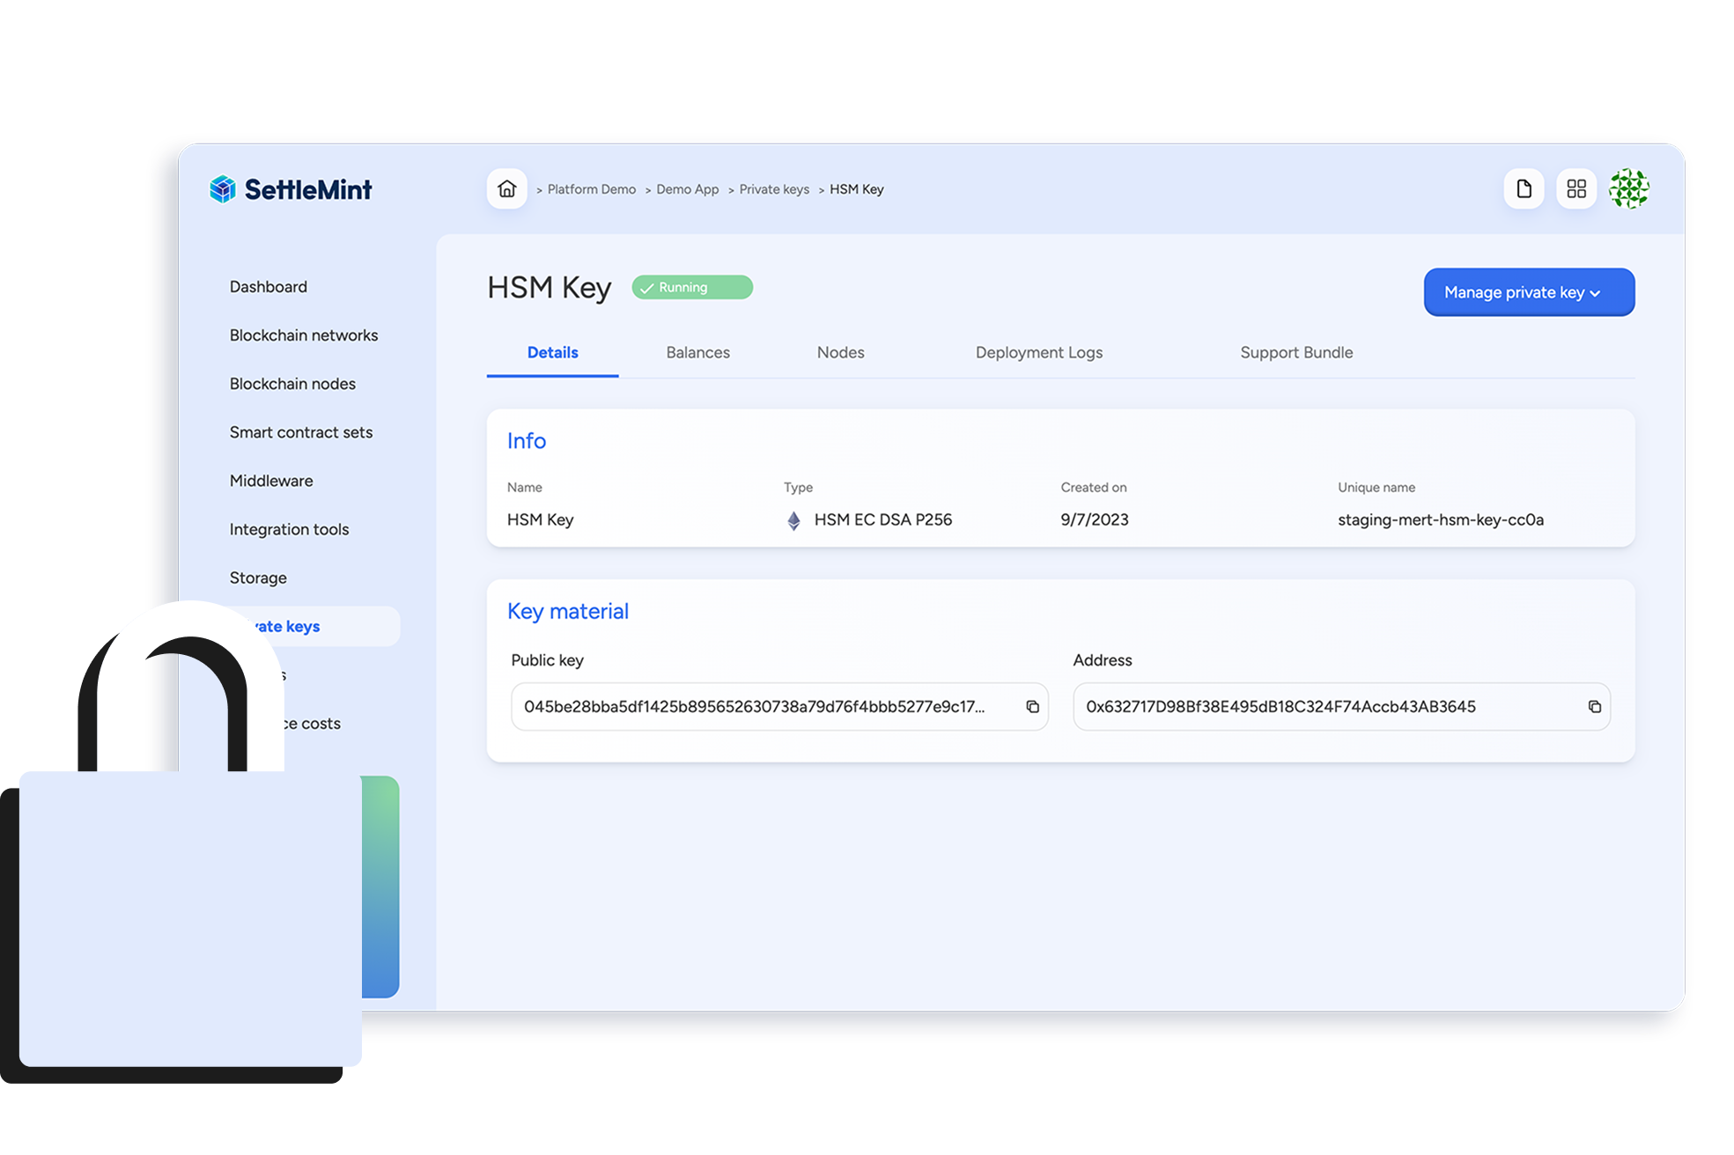
Task: Click the Running status badge
Action: click(x=691, y=287)
